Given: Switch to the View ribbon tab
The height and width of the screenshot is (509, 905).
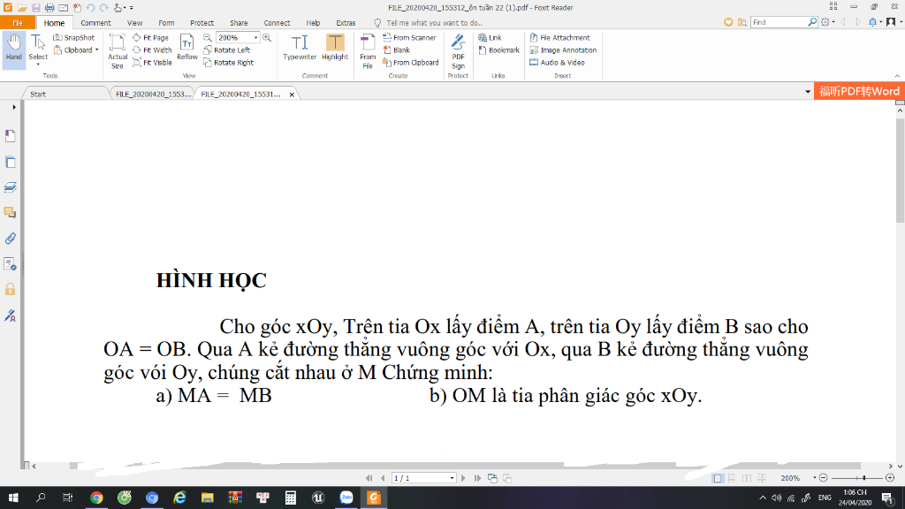Looking at the screenshot, I should (x=134, y=23).
